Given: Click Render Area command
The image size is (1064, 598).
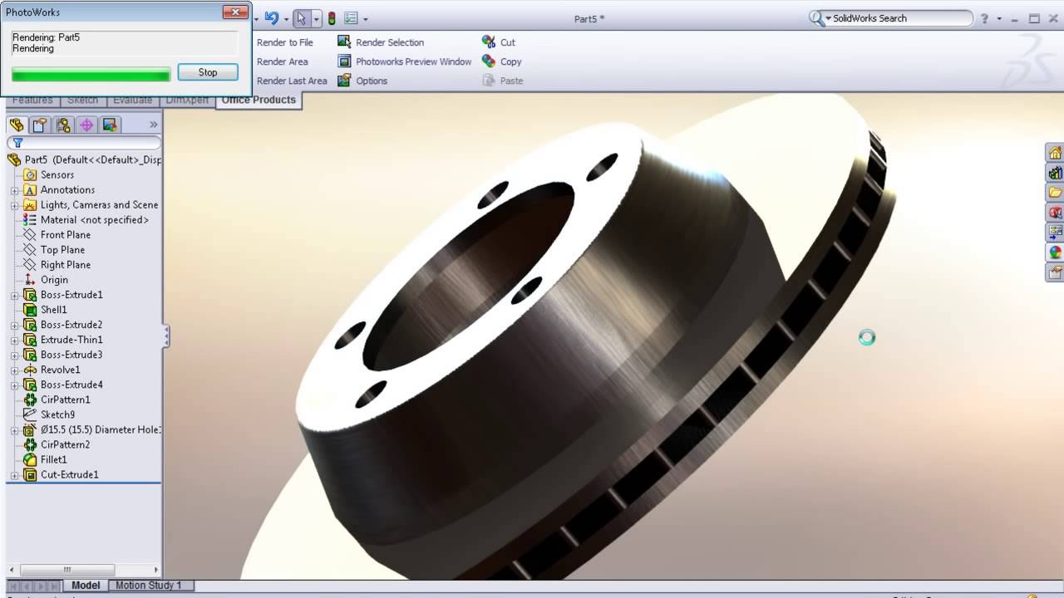Looking at the screenshot, I should click(283, 61).
